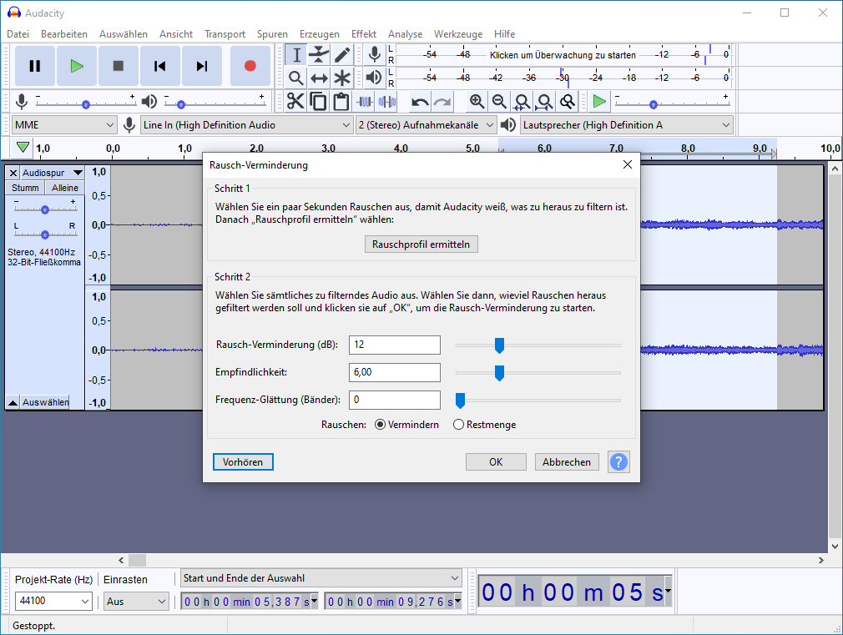The height and width of the screenshot is (635, 843).
Task: Click the Skip to Start button
Action: (x=160, y=66)
